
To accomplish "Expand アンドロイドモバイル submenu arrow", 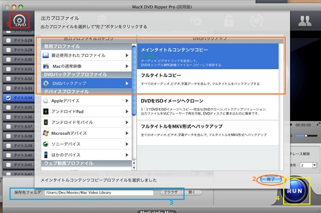I will (127, 122).
